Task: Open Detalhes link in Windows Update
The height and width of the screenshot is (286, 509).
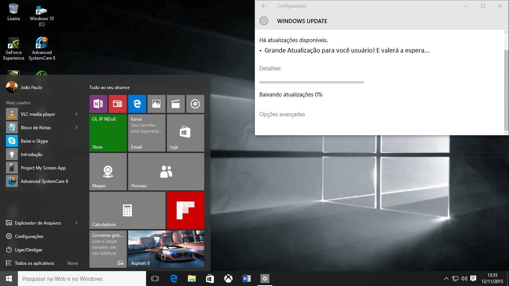Action: click(x=270, y=69)
